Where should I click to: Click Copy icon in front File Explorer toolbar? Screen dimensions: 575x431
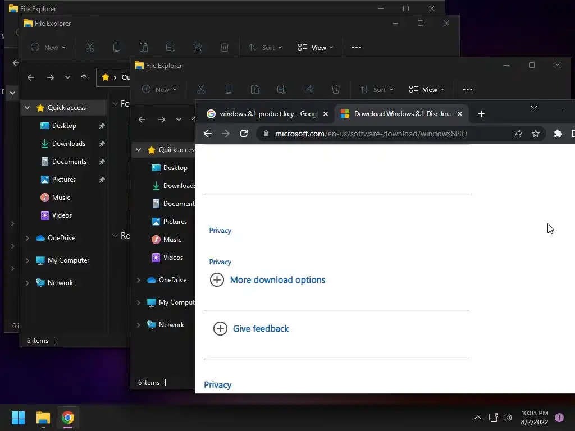tap(228, 89)
